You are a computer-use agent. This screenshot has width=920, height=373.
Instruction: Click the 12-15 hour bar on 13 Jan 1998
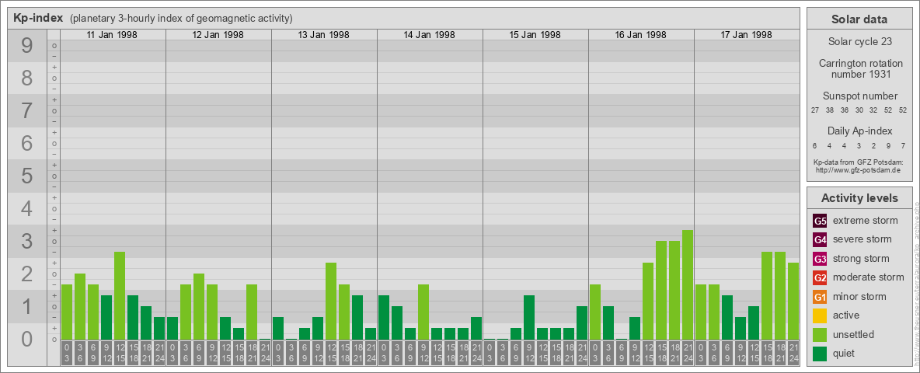point(331,302)
